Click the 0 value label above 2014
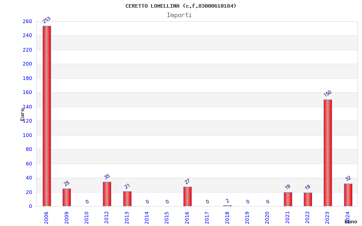This screenshot has height=226, width=362. coord(148,202)
